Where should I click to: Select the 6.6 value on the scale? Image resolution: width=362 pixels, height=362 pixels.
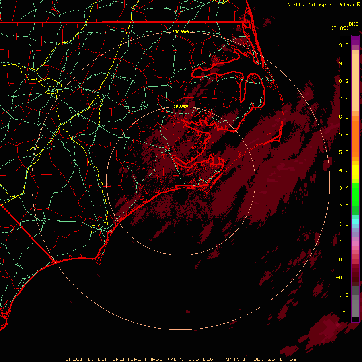click(344, 117)
